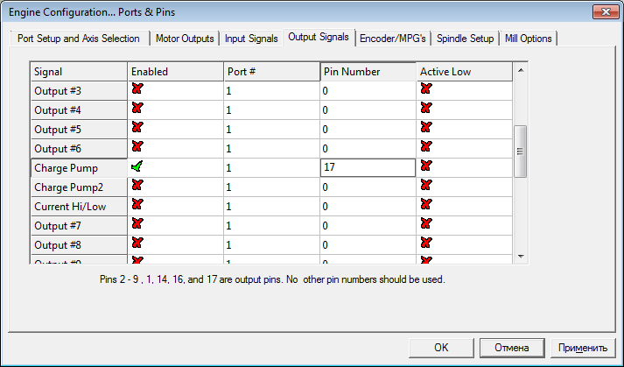Image resolution: width=624 pixels, height=367 pixels.
Task: Toggle Enabled state for Output #6
Action: (x=137, y=146)
